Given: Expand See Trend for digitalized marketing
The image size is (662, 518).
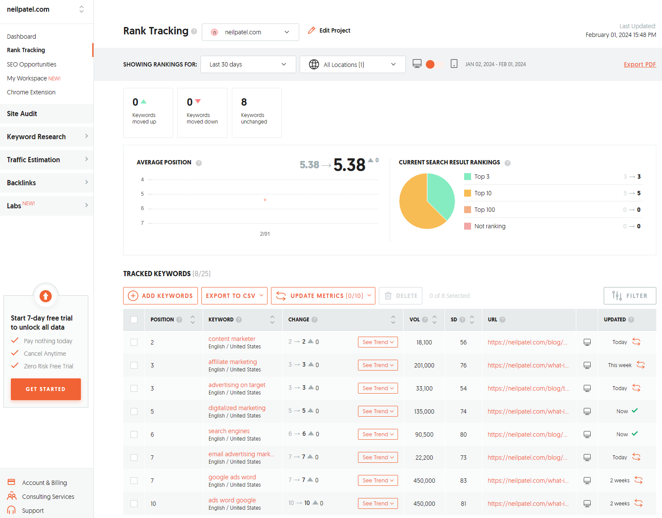Looking at the screenshot, I should click(378, 411).
